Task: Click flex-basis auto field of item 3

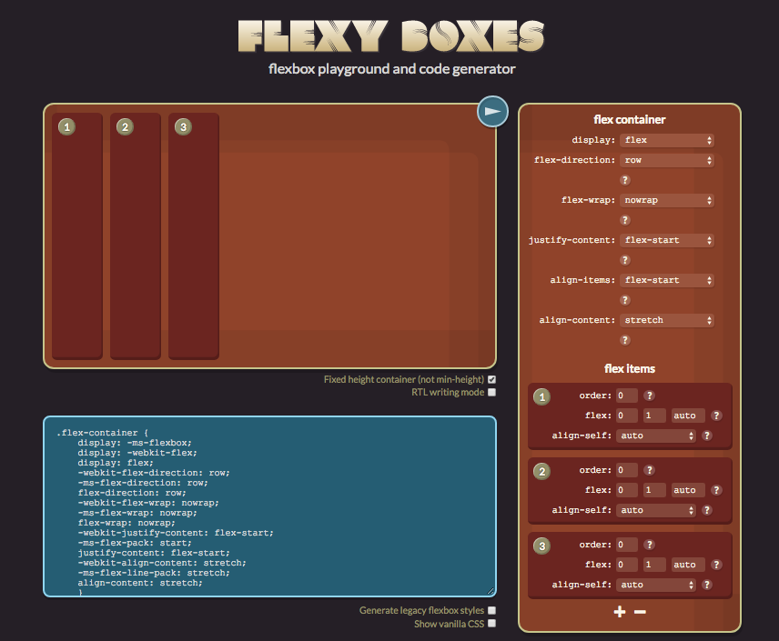Action: pos(688,565)
